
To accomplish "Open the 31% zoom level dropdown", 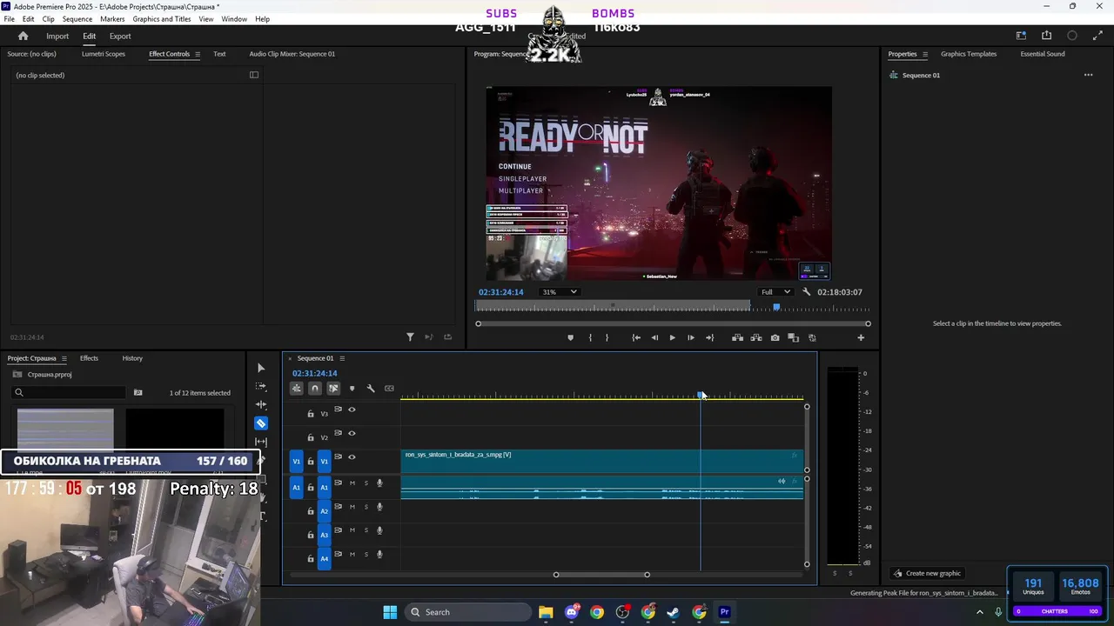I will [559, 292].
